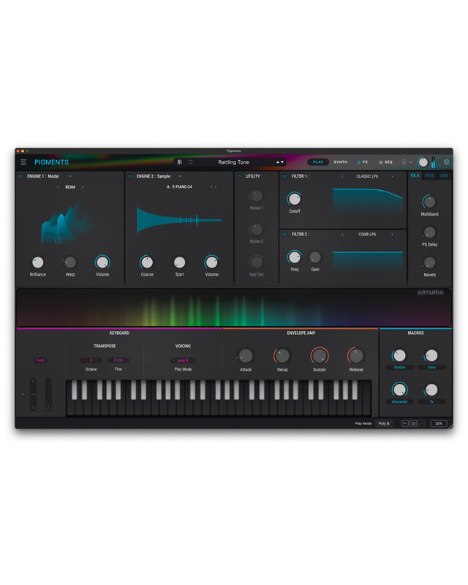Toggle Filter 2 power button
468x585 pixels.
(284, 234)
